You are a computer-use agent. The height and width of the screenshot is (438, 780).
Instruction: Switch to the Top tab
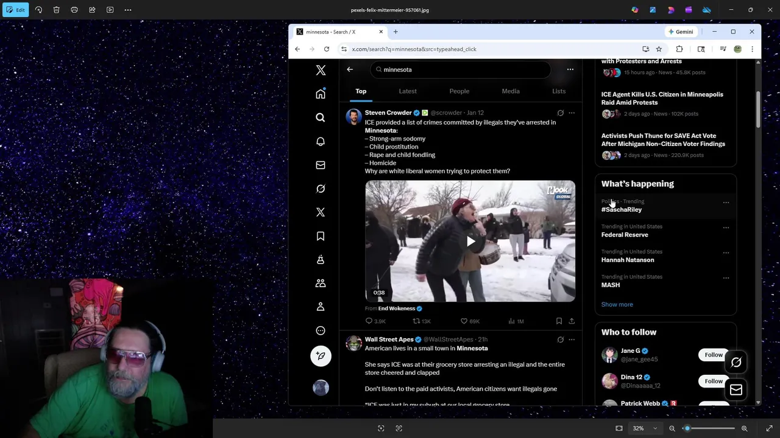tap(361, 91)
